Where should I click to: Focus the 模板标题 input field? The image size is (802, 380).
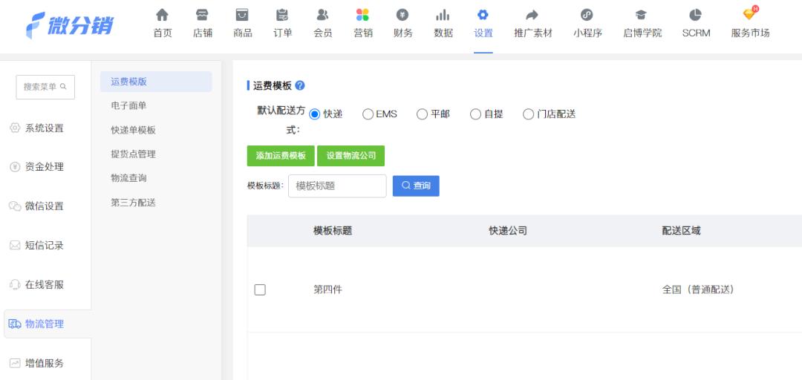(337, 186)
